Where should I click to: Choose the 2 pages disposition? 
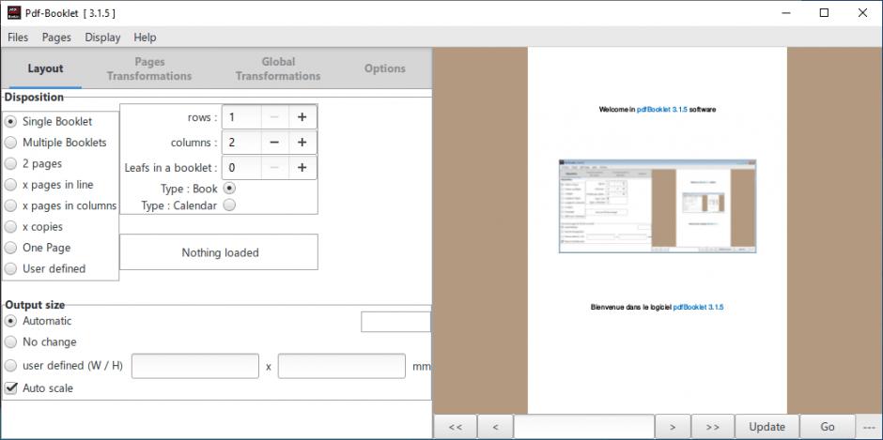[10, 164]
